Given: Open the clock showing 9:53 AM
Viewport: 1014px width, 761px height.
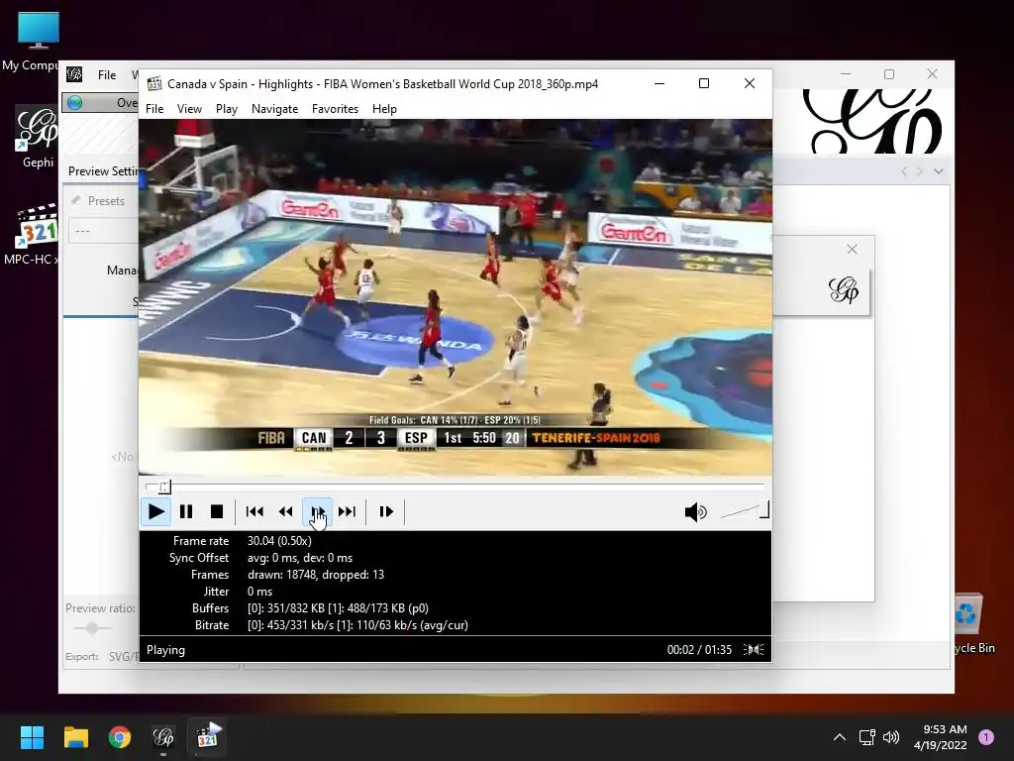Looking at the screenshot, I should 941,737.
